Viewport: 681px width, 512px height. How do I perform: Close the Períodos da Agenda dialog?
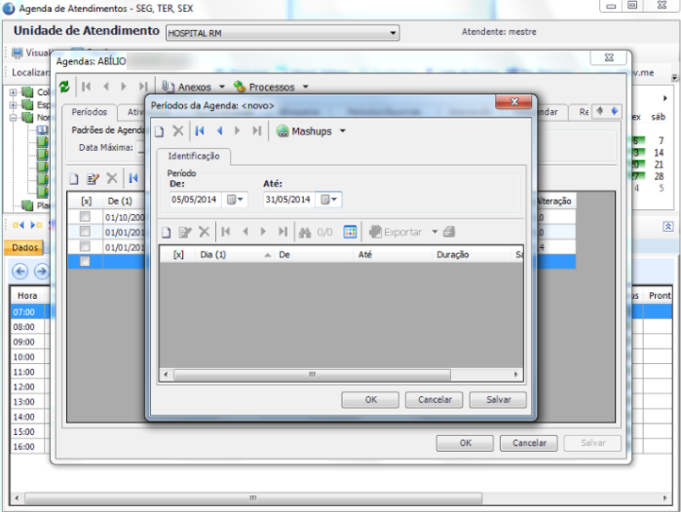pos(514,102)
